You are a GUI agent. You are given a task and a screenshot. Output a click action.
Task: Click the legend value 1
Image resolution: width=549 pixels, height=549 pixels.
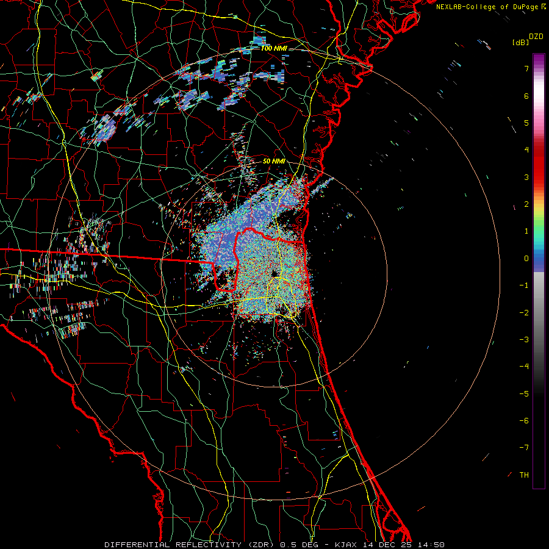(x=526, y=231)
